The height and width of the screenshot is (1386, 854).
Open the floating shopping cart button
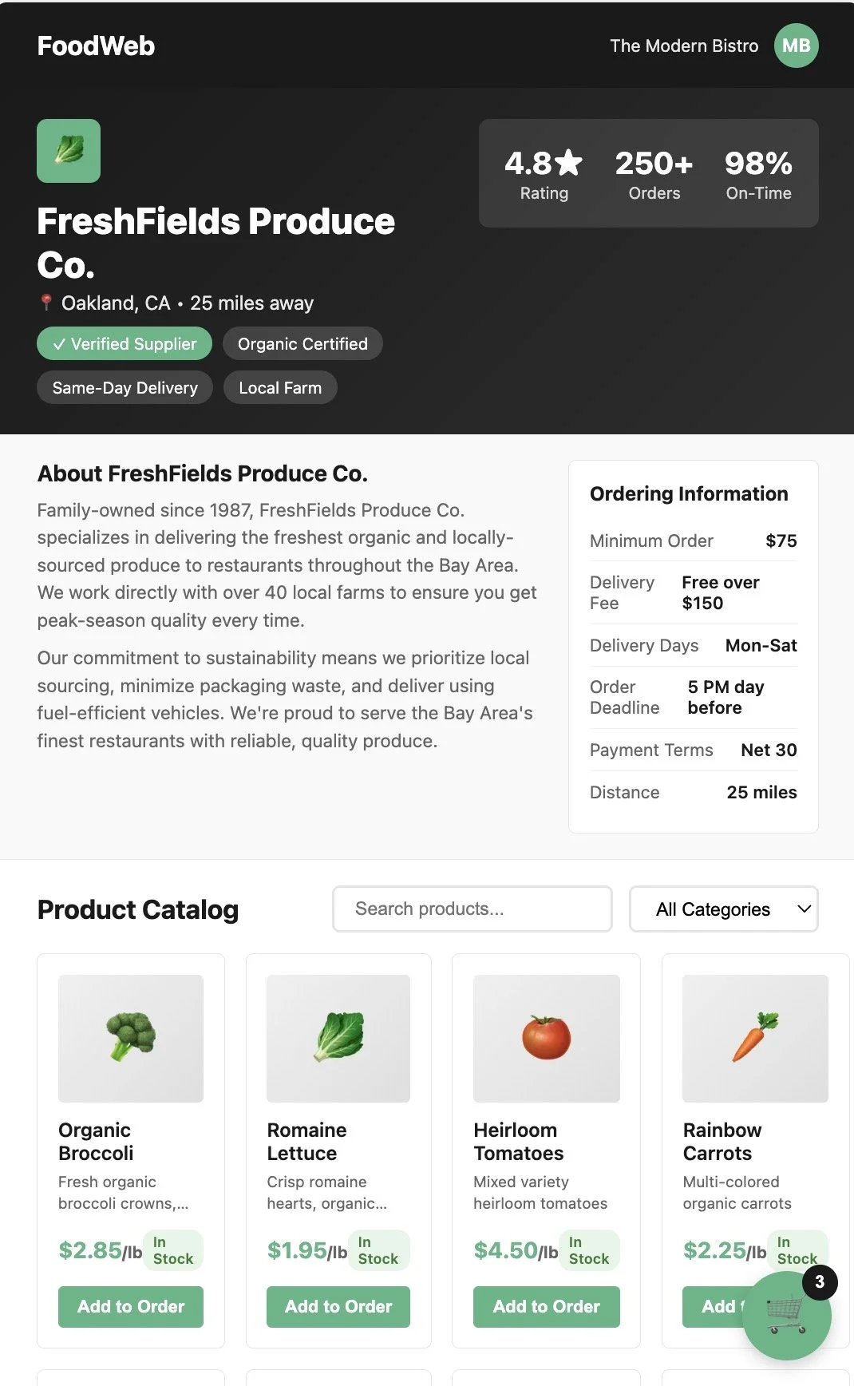coord(786,1315)
